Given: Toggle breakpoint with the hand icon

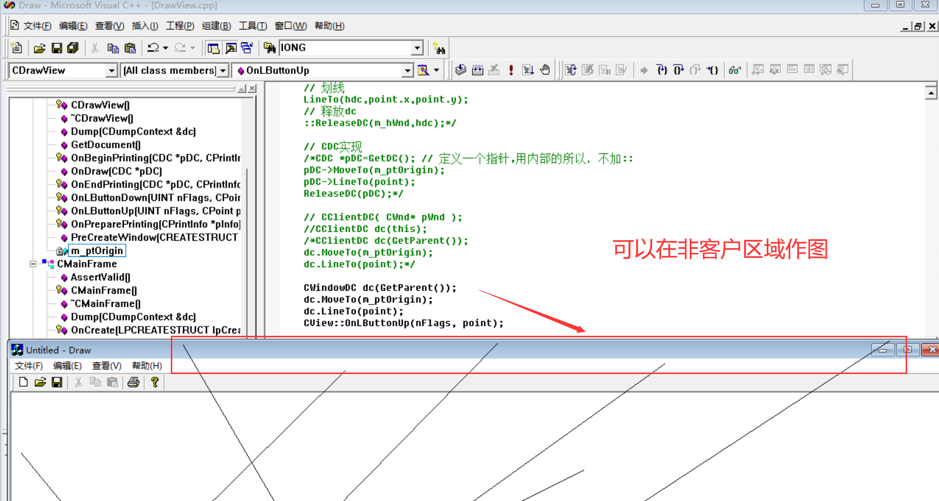Looking at the screenshot, I should pos(545,70).
